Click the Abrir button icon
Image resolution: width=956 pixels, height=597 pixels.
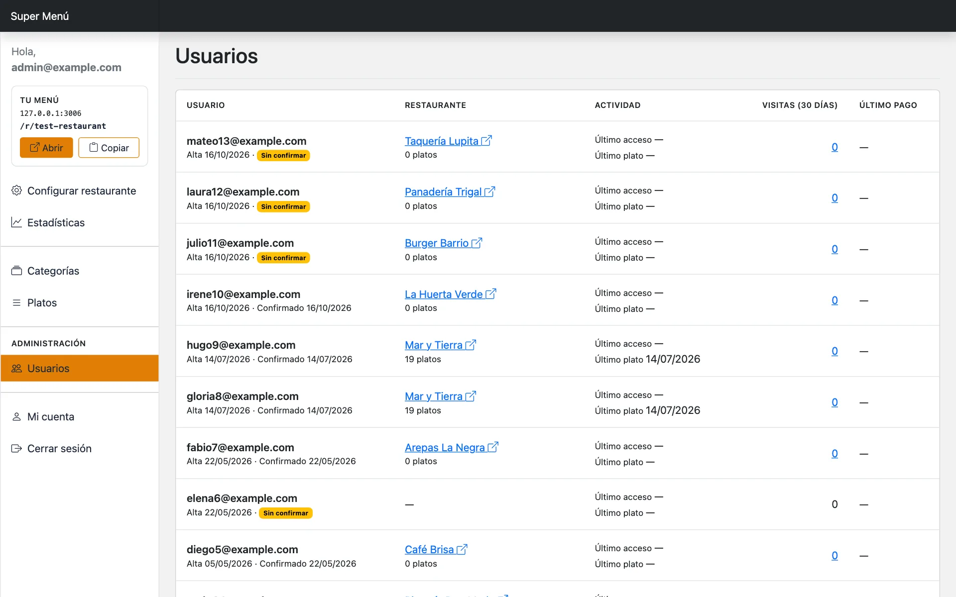[35, 148]
